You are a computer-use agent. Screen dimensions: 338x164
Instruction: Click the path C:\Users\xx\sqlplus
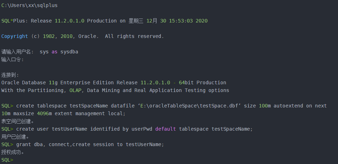[29, 6]
